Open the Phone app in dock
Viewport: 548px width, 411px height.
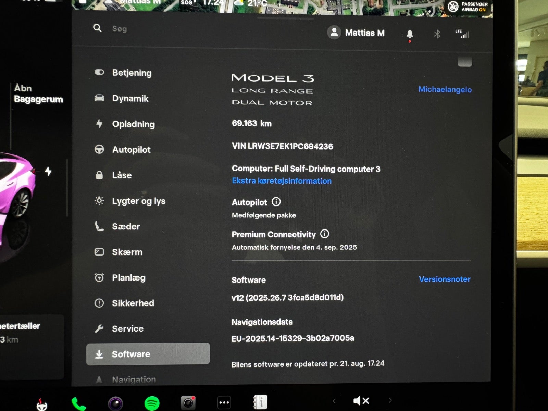78,403
